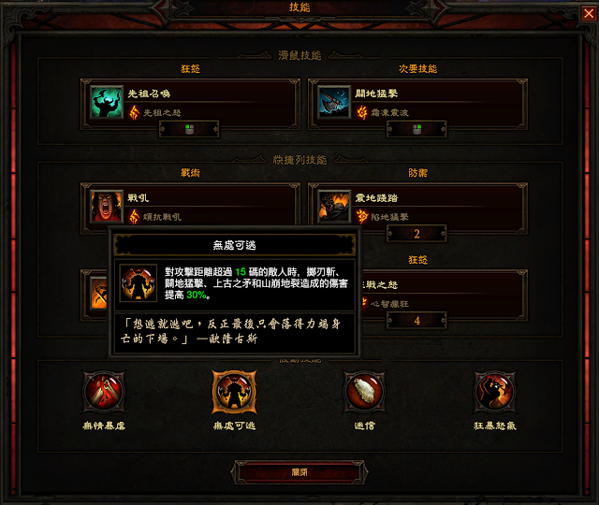This screenshot has width=599, height=505.
Task: Select the 先祖召喚 skill icon
Action: click(107, 102)
